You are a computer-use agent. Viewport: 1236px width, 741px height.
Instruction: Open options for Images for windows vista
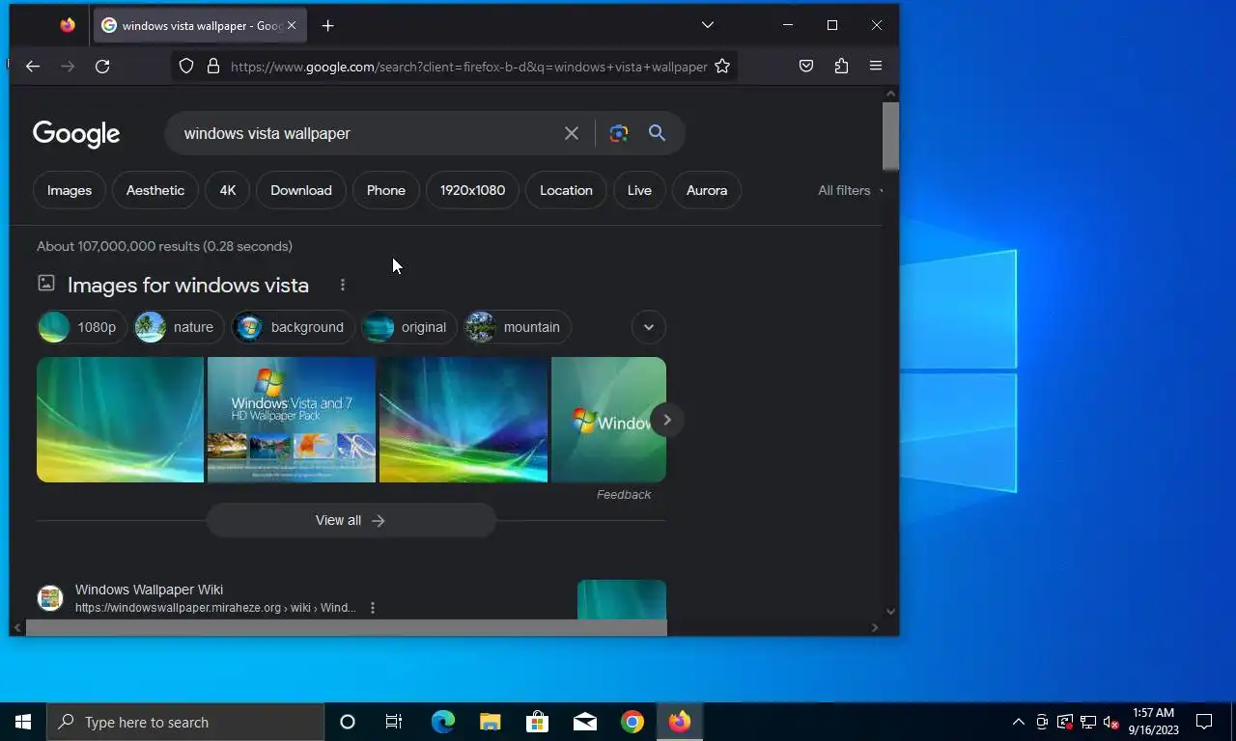[343, 285]
